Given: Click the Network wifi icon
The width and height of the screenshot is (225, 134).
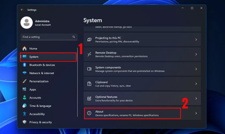Looking at the screenshot, I should click(25, 73).
